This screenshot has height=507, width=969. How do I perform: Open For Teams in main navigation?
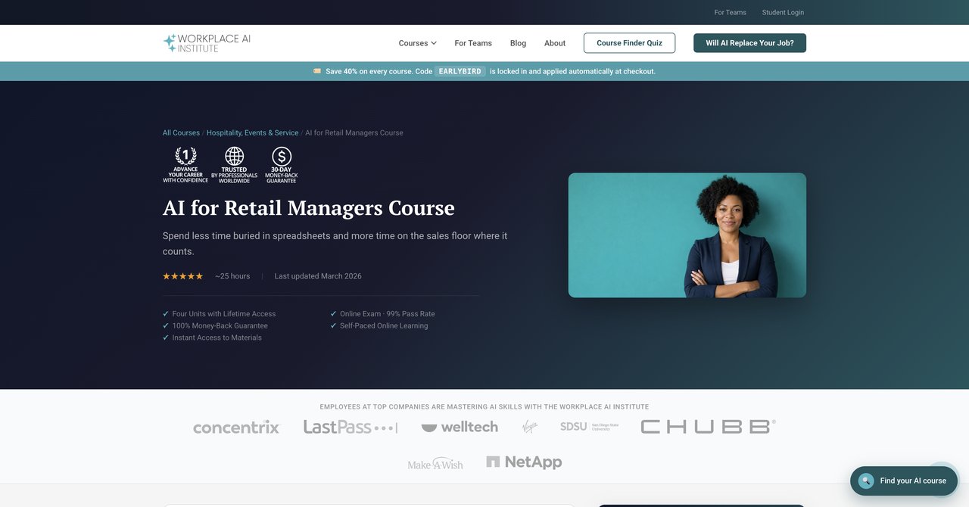pos(473,43)
